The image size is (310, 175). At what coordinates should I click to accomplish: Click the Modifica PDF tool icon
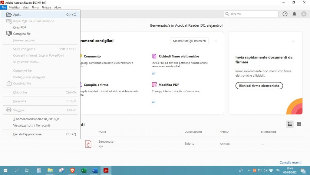[154, 85]
